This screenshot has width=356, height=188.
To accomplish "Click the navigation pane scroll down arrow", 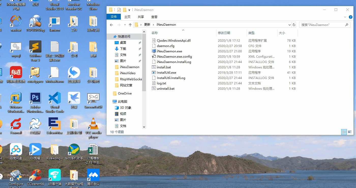I will click(144, 127).
